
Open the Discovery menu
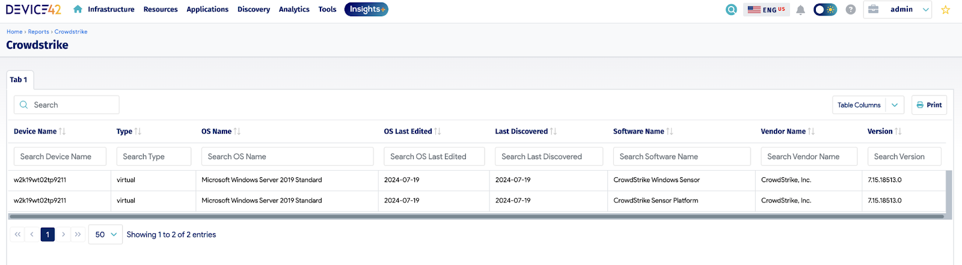coord(254,10)
